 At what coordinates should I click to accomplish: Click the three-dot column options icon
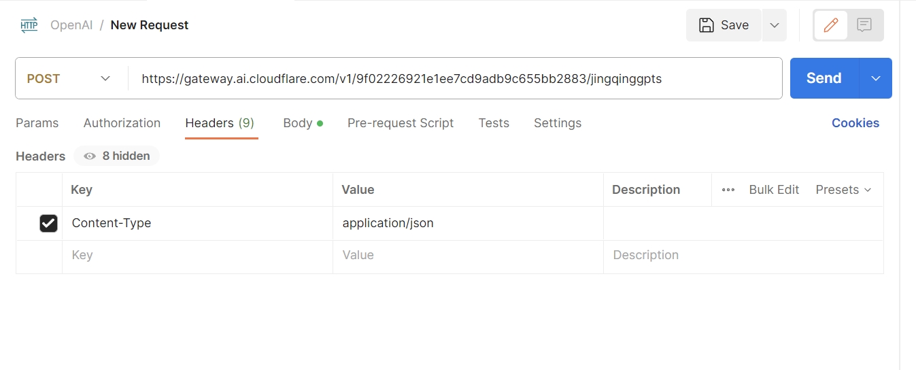click(728, 190)
